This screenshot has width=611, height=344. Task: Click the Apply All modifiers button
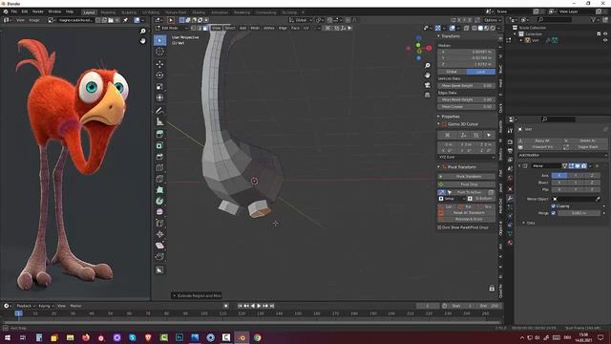coord(540,140)
